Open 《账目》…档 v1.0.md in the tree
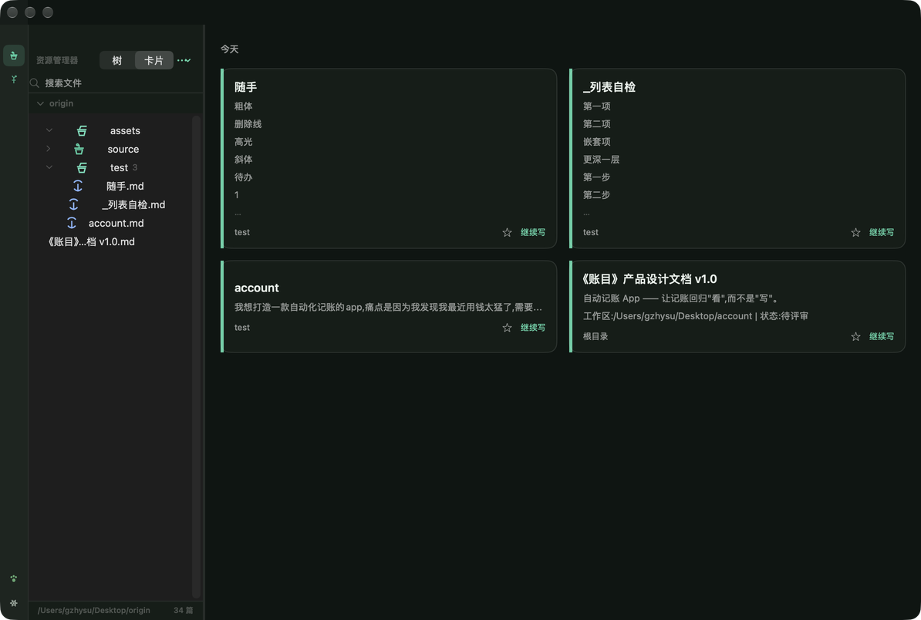Viewport: 921px width, 620px height. [x=91, y=242]
